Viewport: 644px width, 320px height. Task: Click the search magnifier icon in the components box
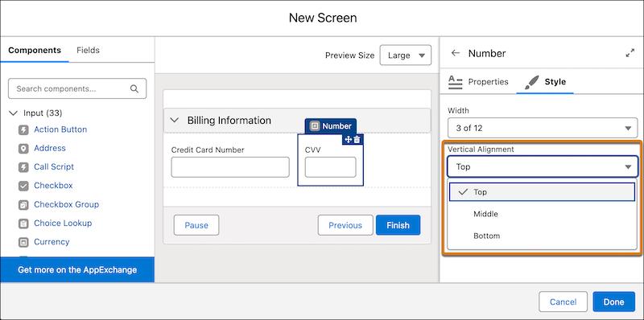(134, 88)
